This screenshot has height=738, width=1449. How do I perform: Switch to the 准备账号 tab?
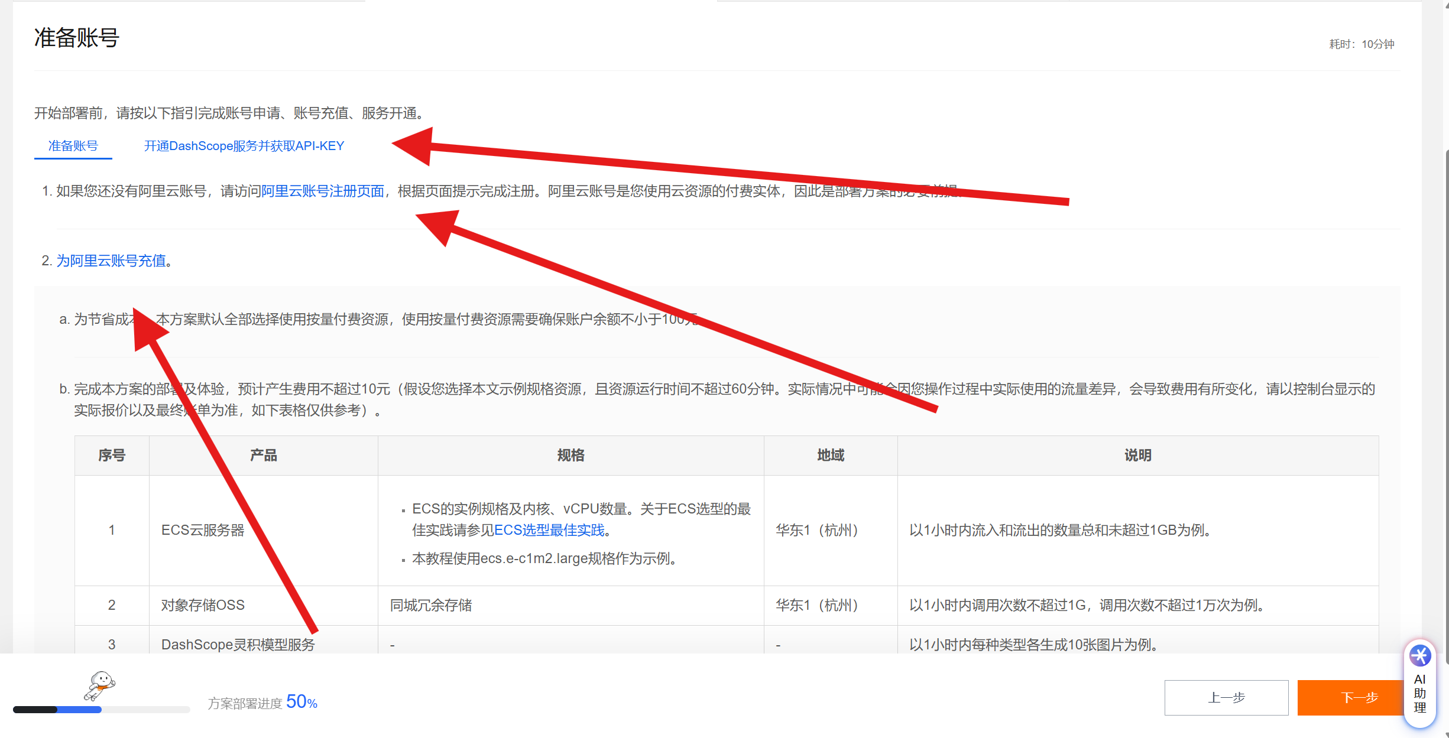[73, 146]
